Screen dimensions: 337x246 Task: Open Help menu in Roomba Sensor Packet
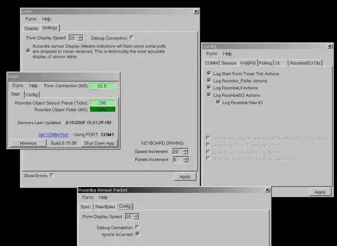103,197
